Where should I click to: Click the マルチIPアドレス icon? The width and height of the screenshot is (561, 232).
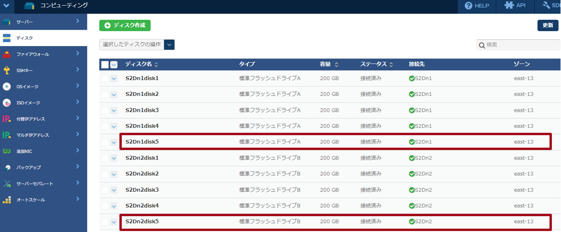coord(7,135)
